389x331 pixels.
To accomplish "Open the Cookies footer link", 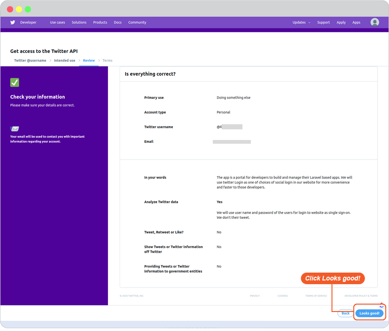I will point(282,296).
